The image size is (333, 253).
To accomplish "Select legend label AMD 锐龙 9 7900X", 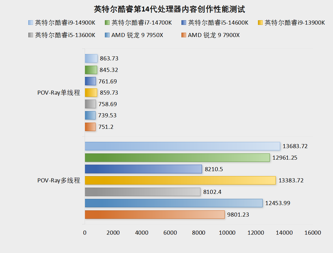I will [214, 35].
